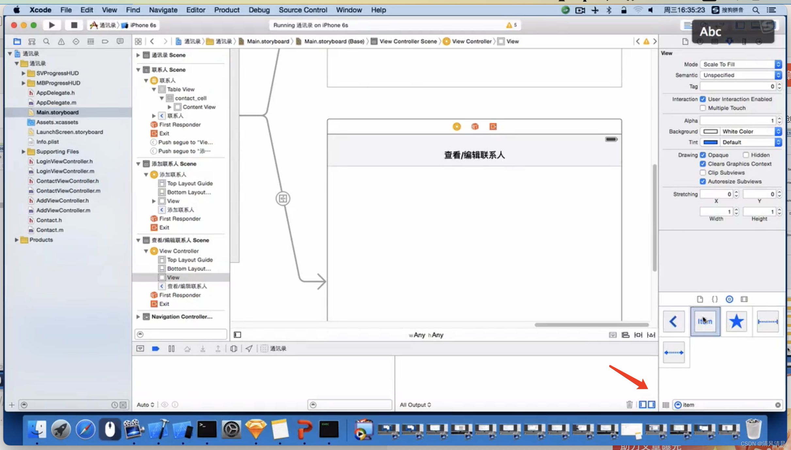Open the Auto variables scope dropdown

click(145, 405)
